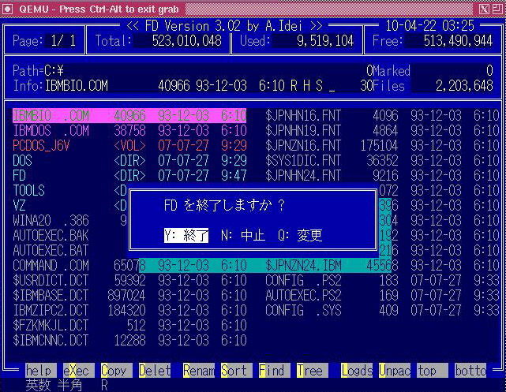The width and height of the screenshot is (506, 392).
Task: Select the $JPNHN16.FNT file
Action: 382,115
